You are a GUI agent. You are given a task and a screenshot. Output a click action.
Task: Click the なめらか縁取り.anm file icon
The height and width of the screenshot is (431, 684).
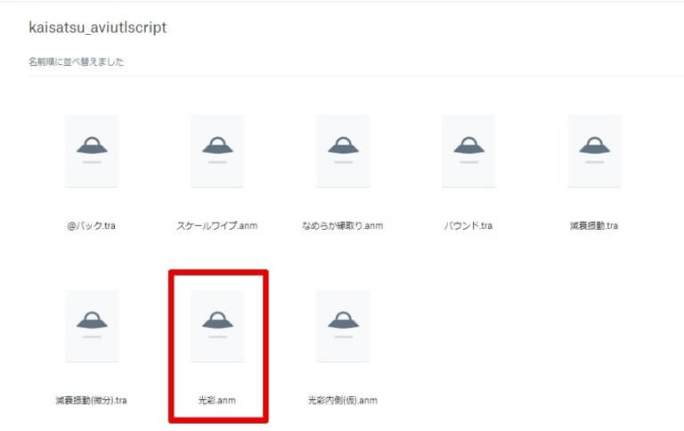343,150
